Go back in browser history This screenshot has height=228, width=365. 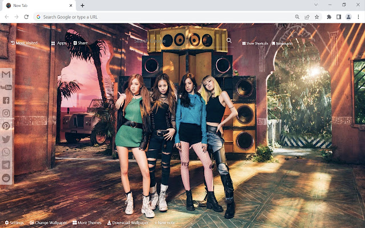tap(7, 17)
